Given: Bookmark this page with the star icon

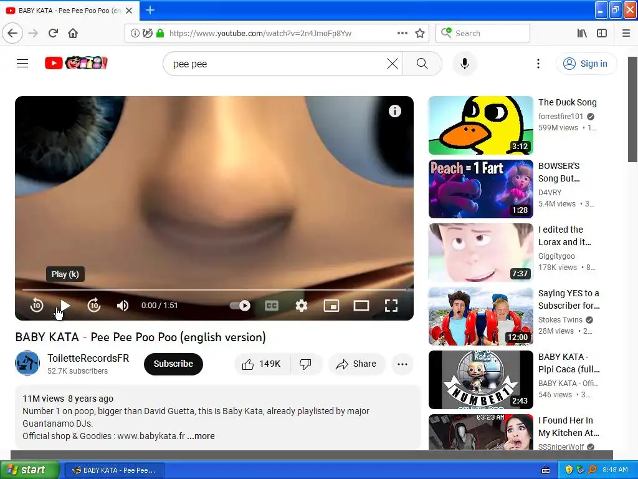Looking at the screenshot, I should click(420, 34).
